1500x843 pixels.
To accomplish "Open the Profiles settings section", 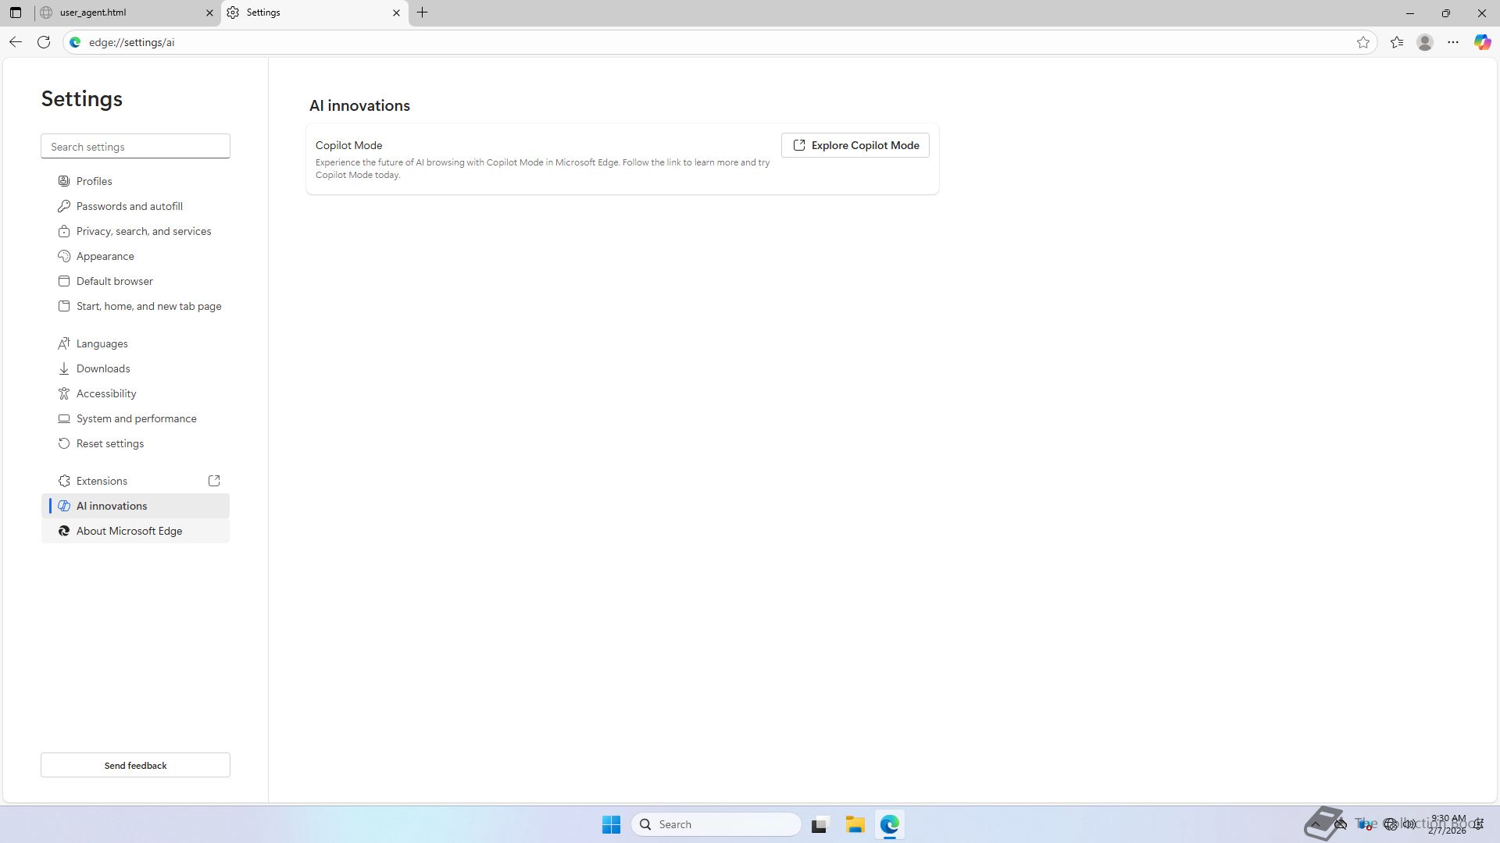I will (x=94, y=181).
